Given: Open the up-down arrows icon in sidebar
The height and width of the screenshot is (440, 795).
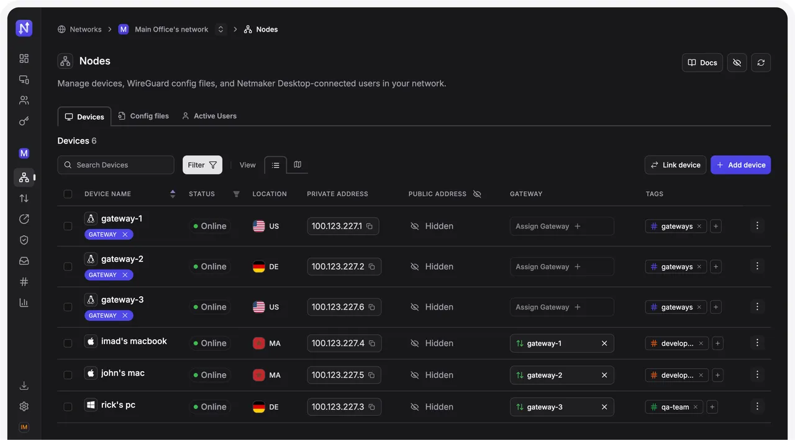Looking at the screenshot, I should 24,199.
